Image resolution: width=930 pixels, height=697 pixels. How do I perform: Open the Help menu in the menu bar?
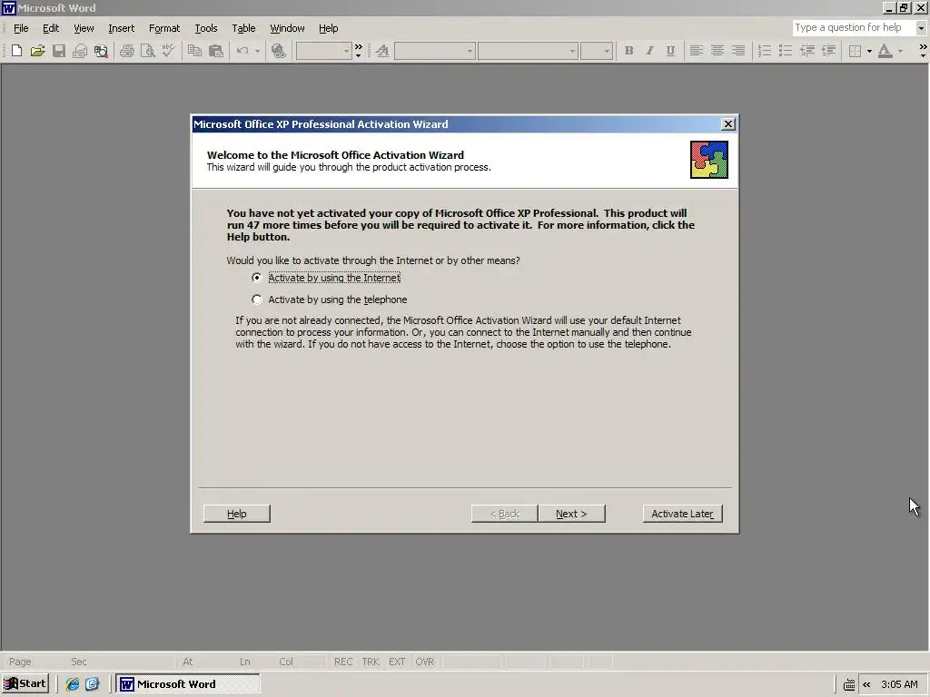(328, 28)
